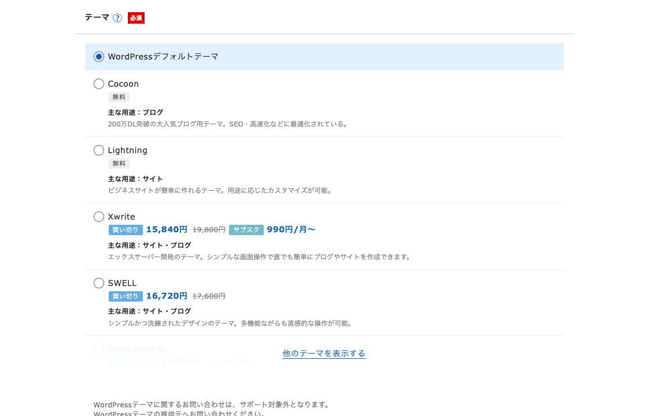Click the SWELL 買い切り badge
This screenshot has height=416, width=657.
pyautogui.click(x=126, y=296)
